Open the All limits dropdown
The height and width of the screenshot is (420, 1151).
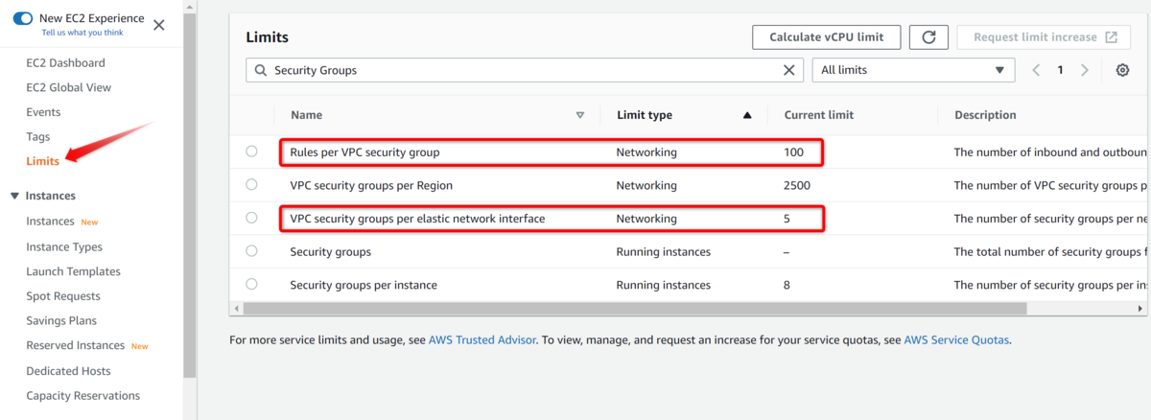(x=913, y=70)
